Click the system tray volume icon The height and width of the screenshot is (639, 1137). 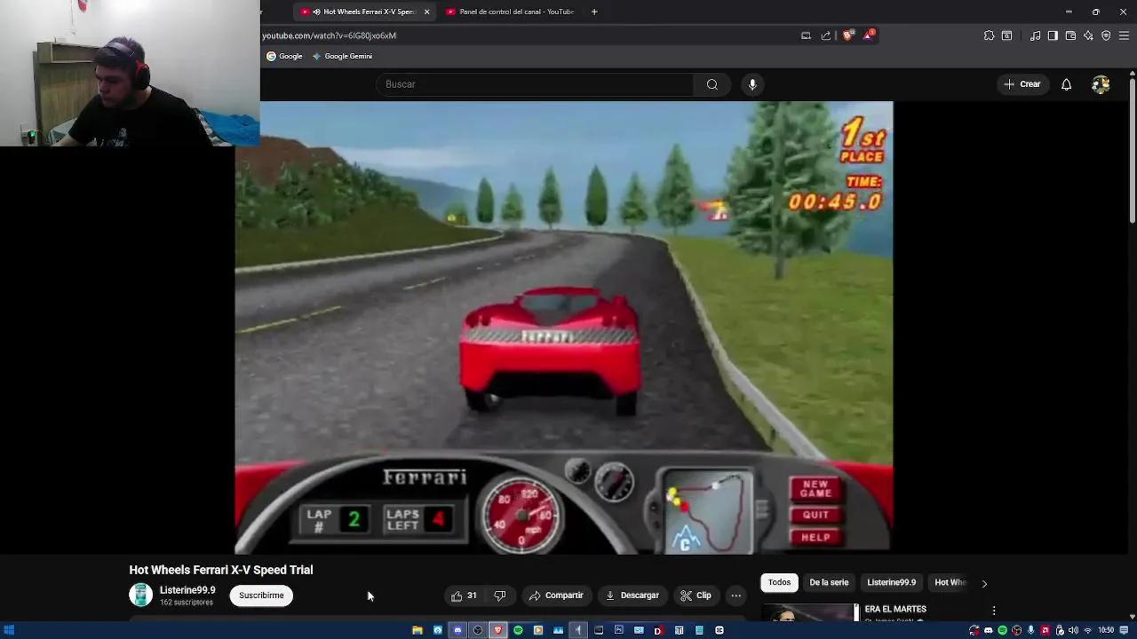pos(1074,630)
